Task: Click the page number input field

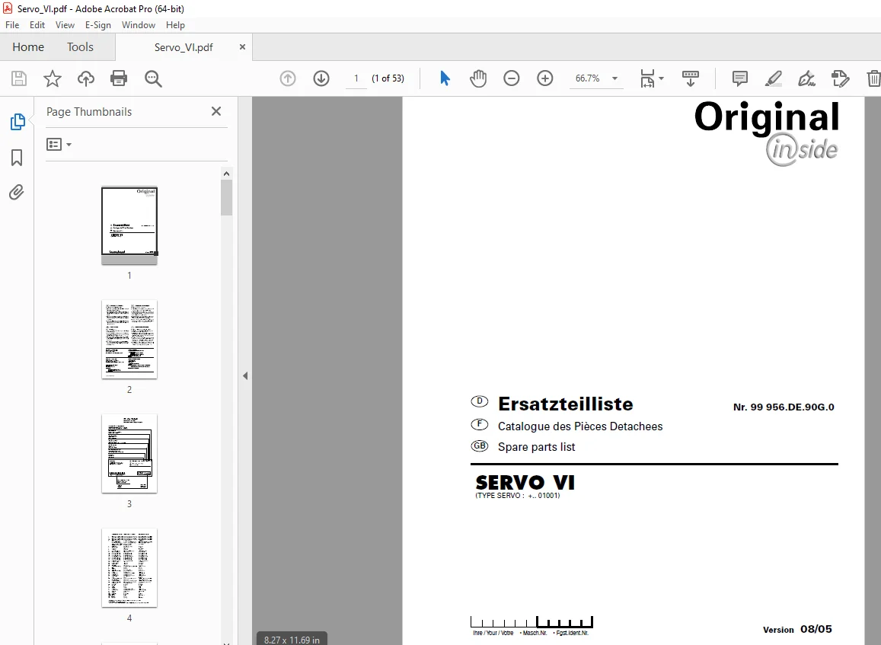Action: (x=356, y=78)
